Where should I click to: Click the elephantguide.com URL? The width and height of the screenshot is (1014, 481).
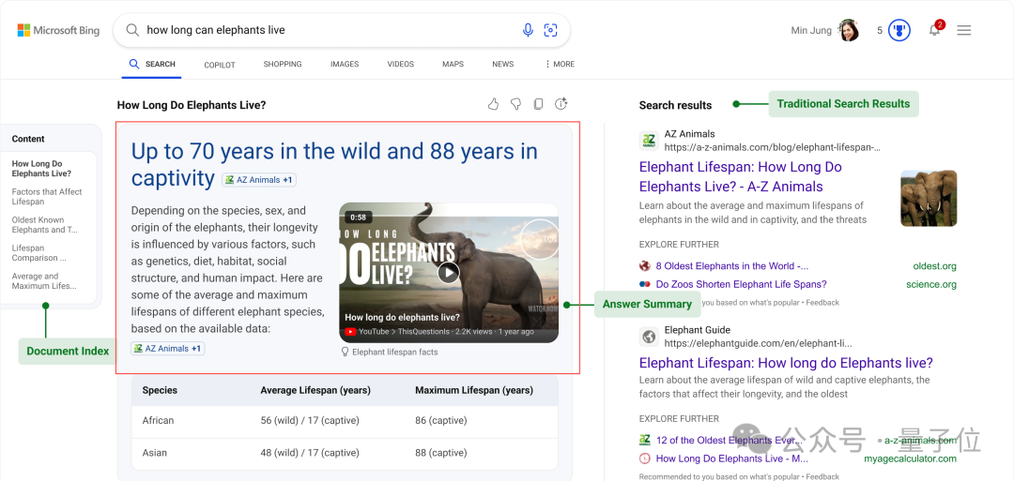click(x=758, y=343)
